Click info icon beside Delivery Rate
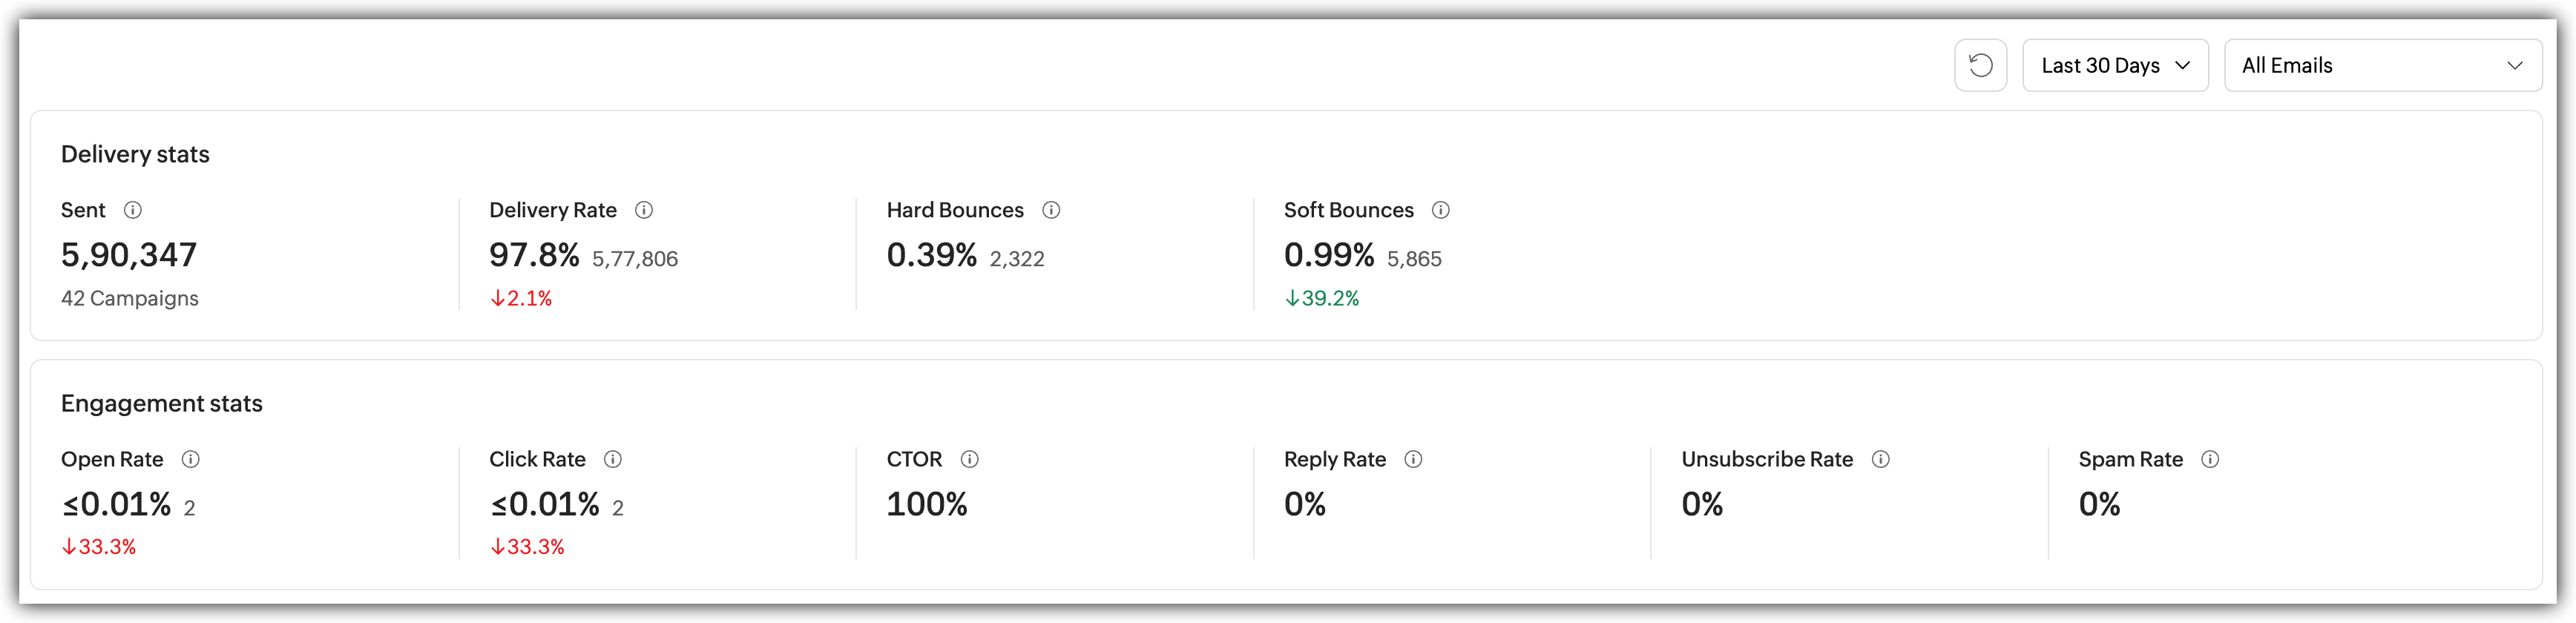 click(644, 210)
